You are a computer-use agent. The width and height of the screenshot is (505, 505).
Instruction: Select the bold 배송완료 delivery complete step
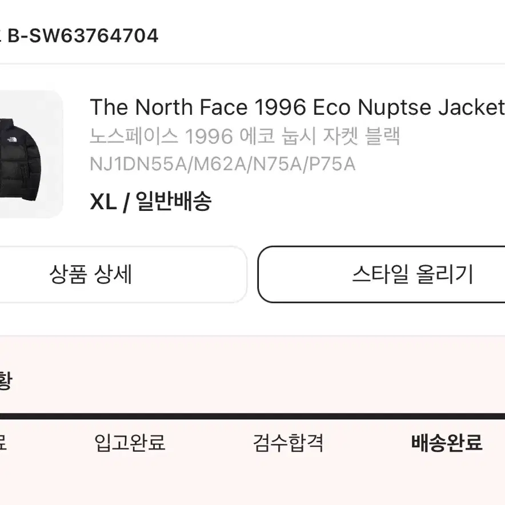[447, 443]
